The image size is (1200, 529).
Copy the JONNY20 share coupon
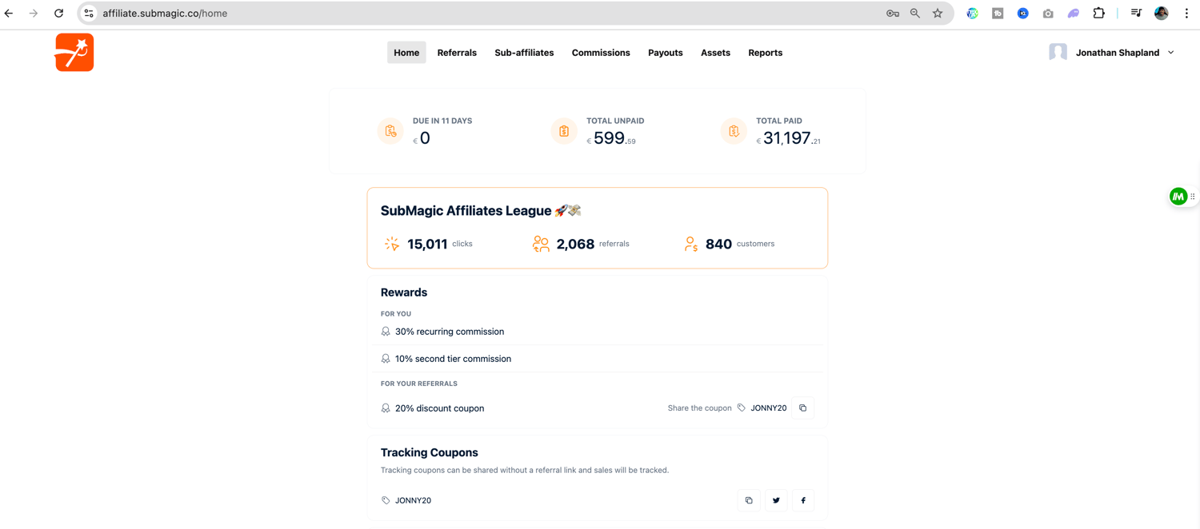(x=802, y=408)
